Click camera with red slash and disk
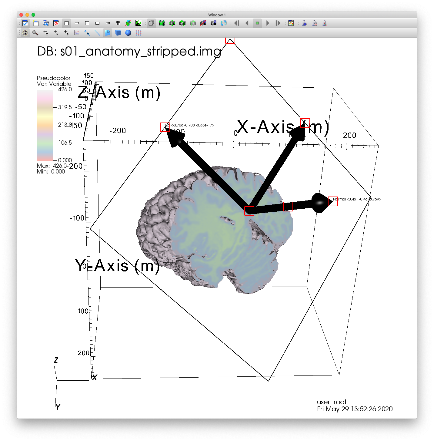This screenshot has height=441, width=434. point(203,23)
